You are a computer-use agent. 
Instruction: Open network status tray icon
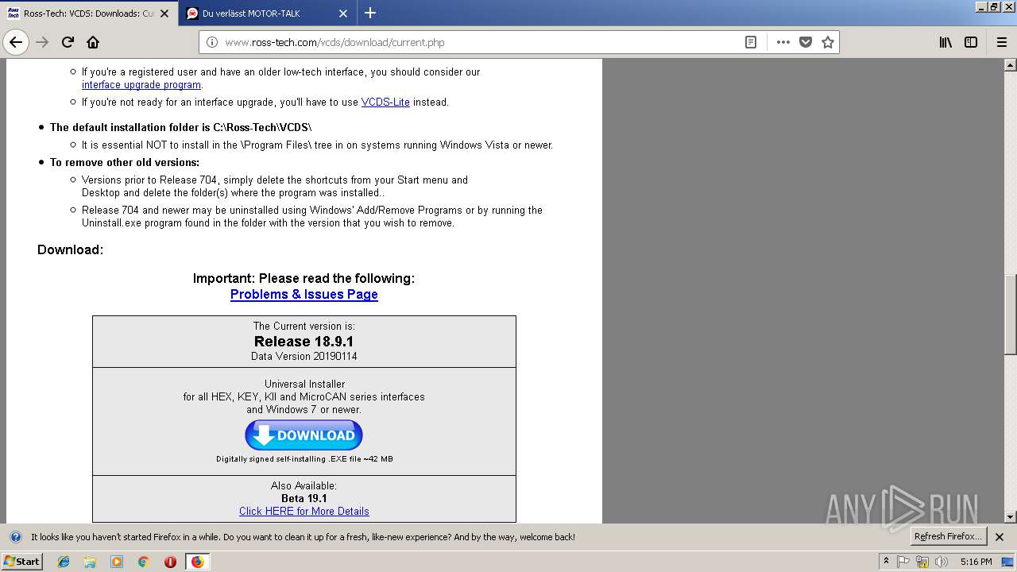pos(922,562)
